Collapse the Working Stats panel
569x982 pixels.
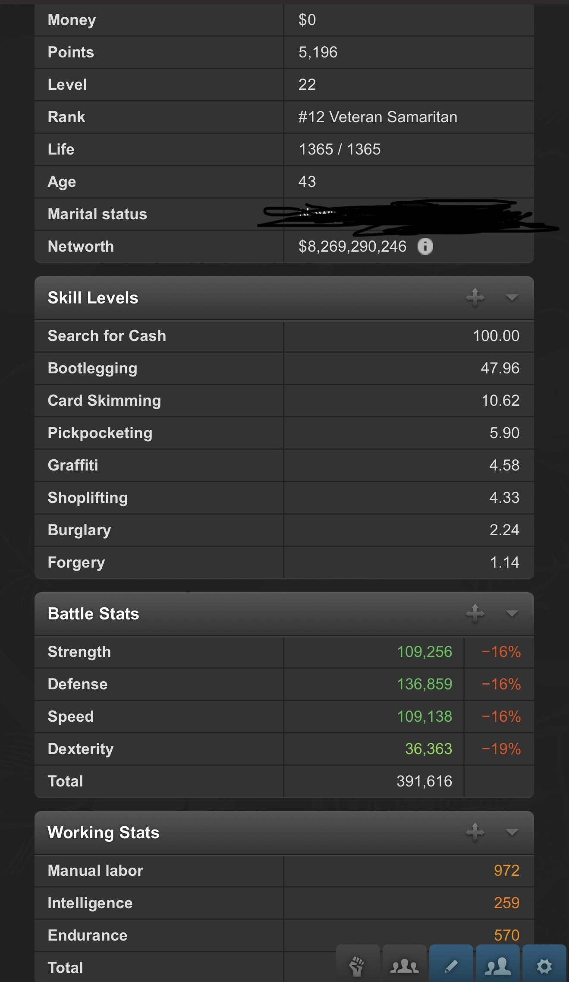click(512, 832)
